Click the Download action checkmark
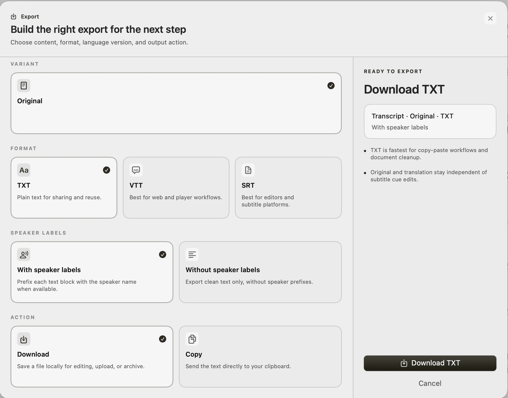The height and width of the screenshot is (398, 508). click(163, 339)
